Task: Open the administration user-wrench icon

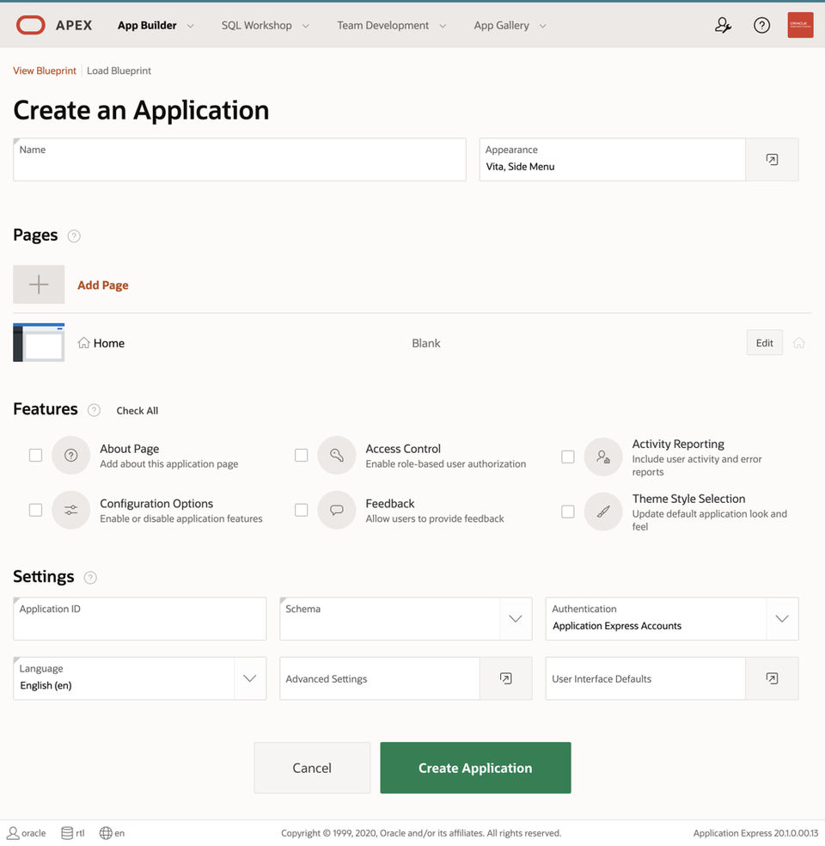Action: 723,25
